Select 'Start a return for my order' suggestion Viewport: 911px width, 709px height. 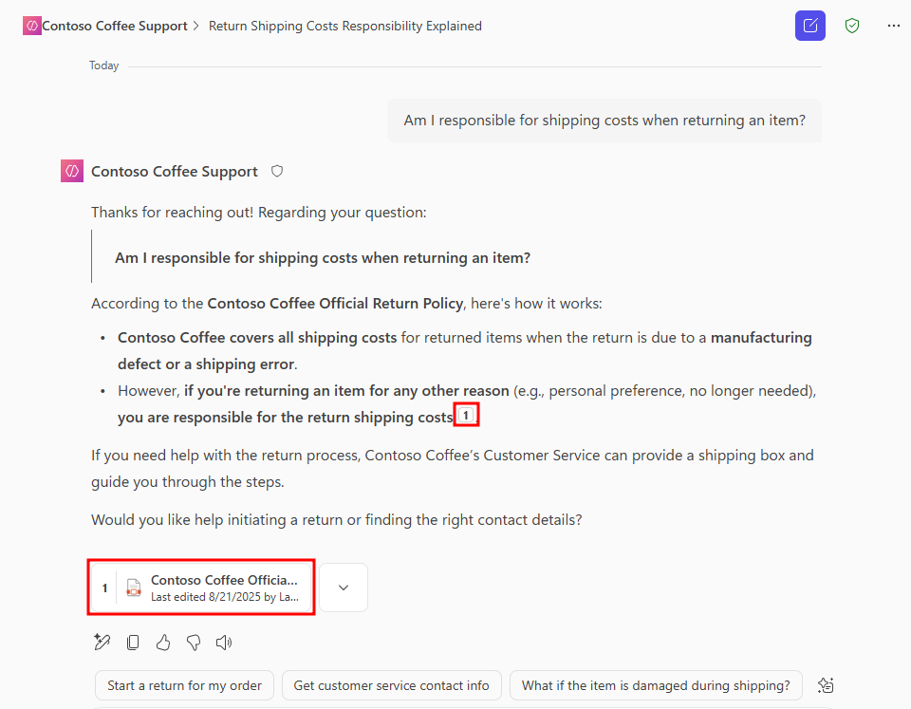tap(184, 685)
